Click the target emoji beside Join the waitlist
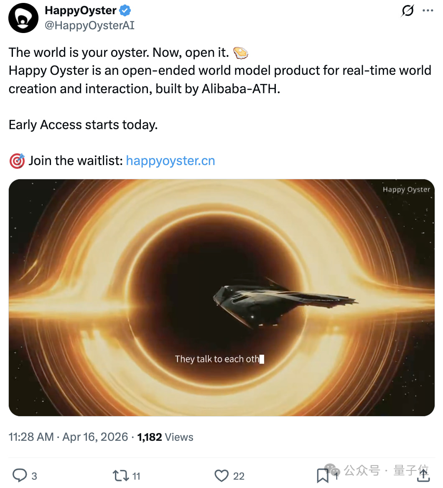Screen dimensions: 443x488 point(17,161)
